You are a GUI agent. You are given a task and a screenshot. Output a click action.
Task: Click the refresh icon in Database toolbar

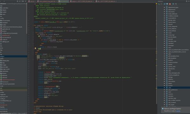coord(165,4)
